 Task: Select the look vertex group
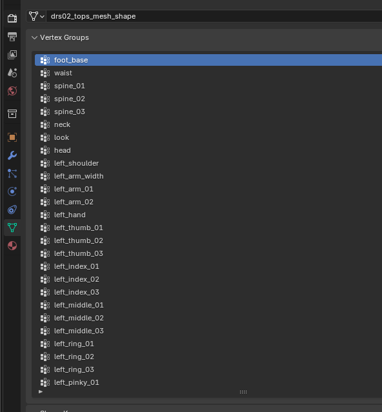pos(208,137)
